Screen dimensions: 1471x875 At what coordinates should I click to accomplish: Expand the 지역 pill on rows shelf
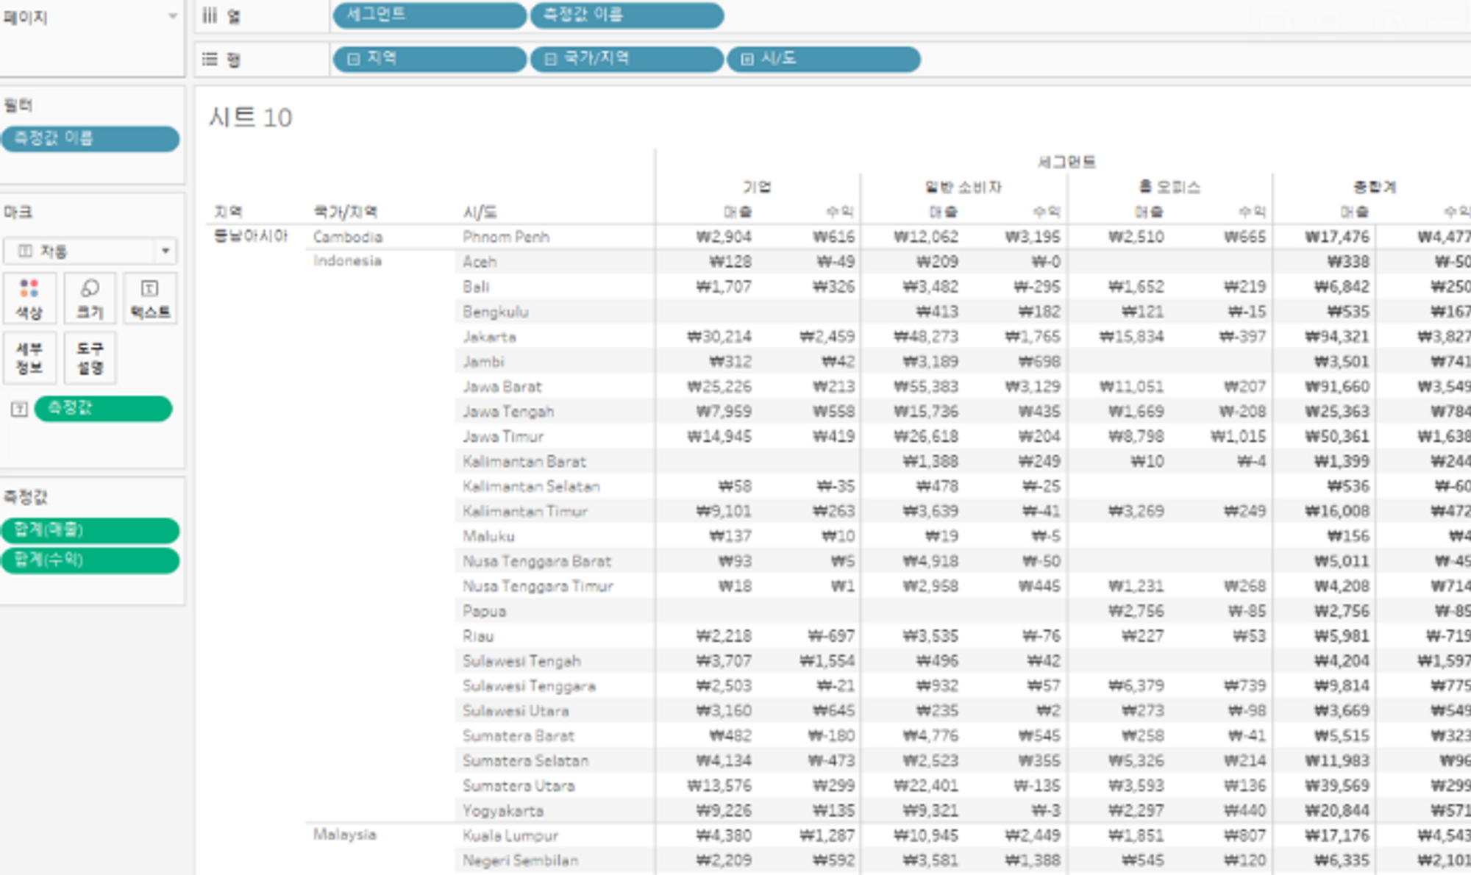[353, 59]
